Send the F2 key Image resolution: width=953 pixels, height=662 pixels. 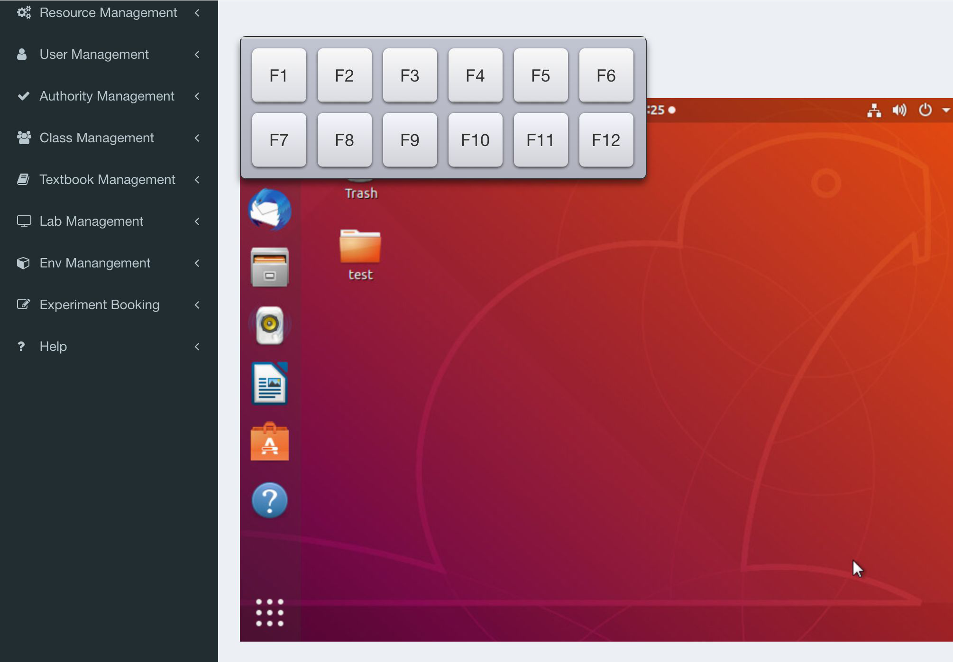[x=344, y=75]
